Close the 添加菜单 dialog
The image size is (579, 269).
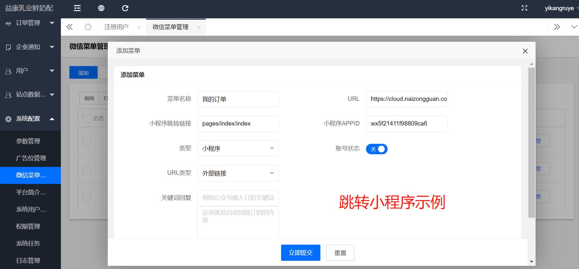(x=525, y=51)
